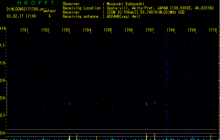Image resolution: width=220 pixels, height=140 pixels.
Task: Click the 1.1 frequency axis label
Action: click(x=3, y=45)
